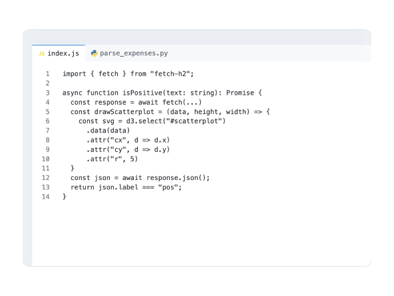394x296 pixels.
Task: Click line number 14 in the gutter
Action: click(45, 197)
